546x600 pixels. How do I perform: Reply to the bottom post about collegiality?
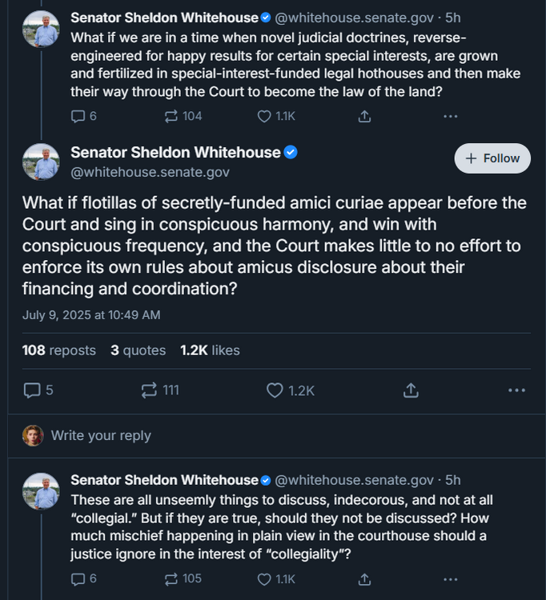point(78,578)
